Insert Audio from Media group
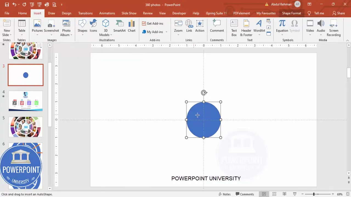 coord(321,28)
